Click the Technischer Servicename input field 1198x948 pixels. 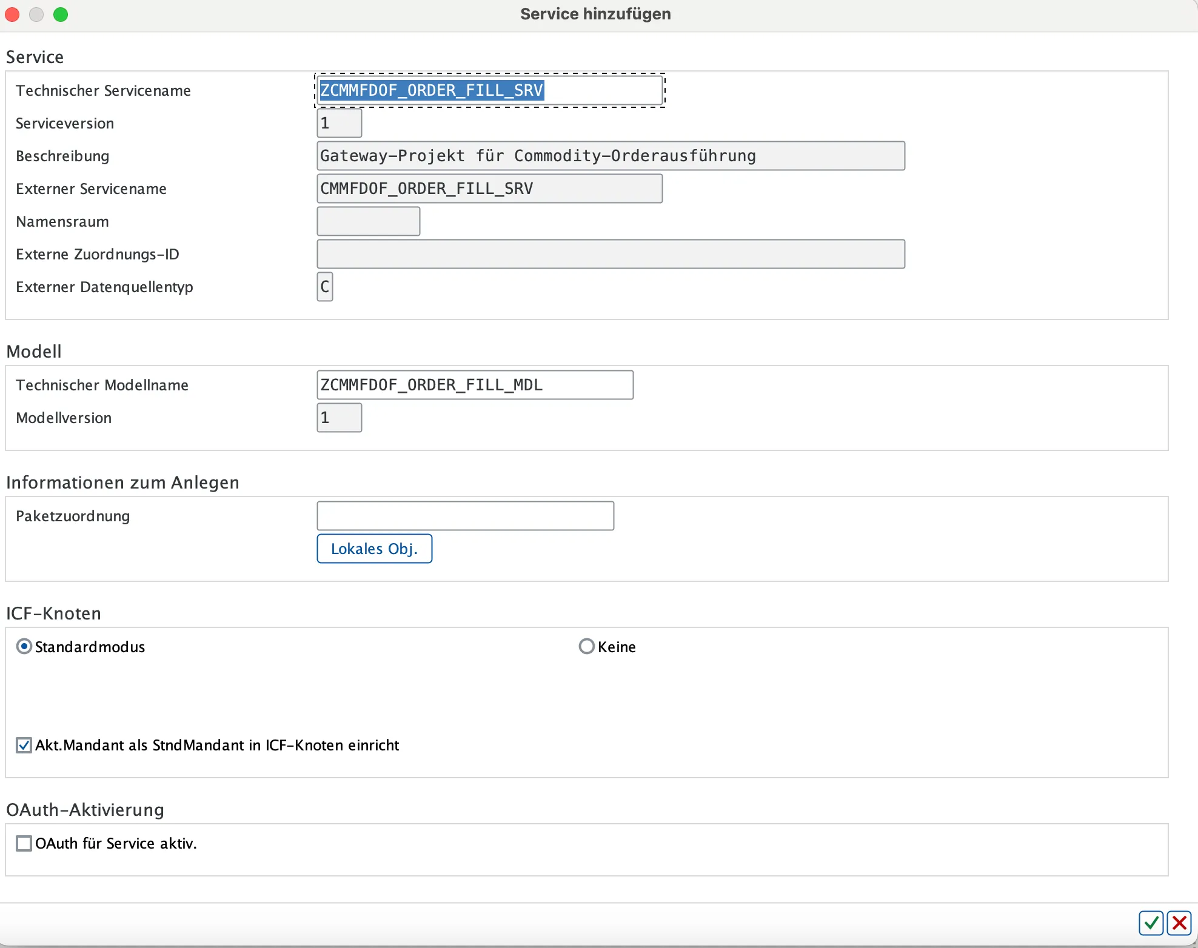[489, 90]
